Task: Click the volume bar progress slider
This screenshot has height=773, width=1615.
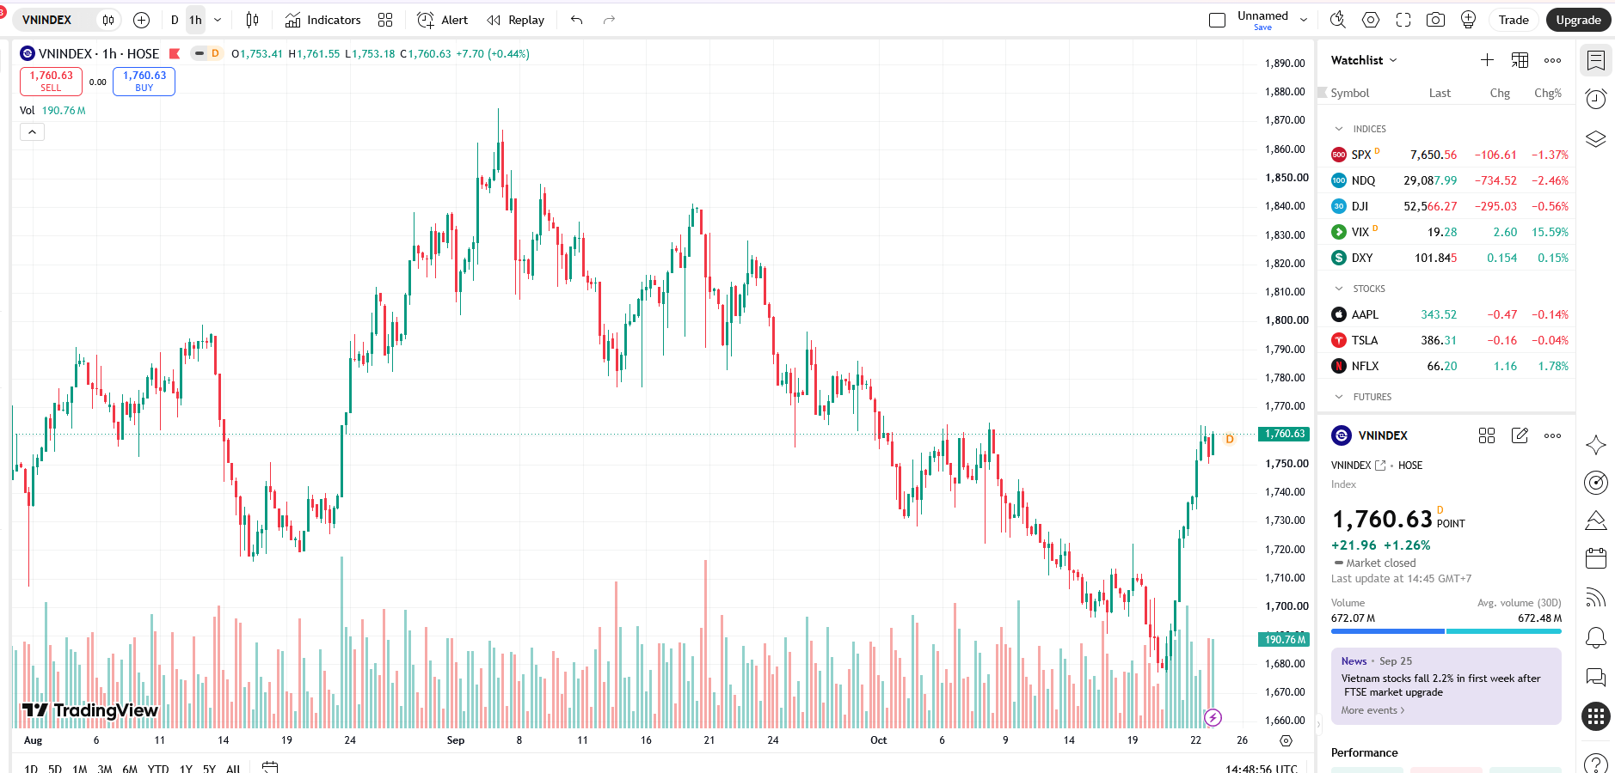Action: pyautogui.click(x=1446, y=631)
